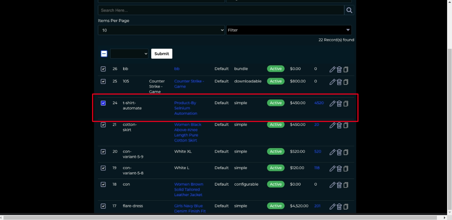Viewport: 452px width, 220px height.
Task: Click inside the Search Here field
Action: click(221, 10)
